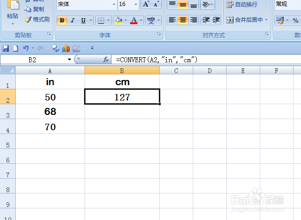This screenshot has height=220, width=301.
Task: Save workbook from quick access toolbar
Action: coord(6,48)
